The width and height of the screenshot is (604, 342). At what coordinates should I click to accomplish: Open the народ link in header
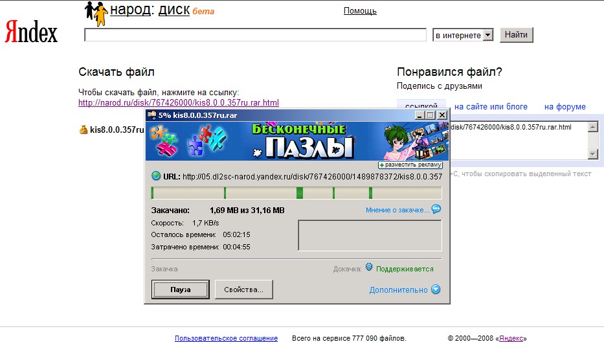[x=130, y=10]
